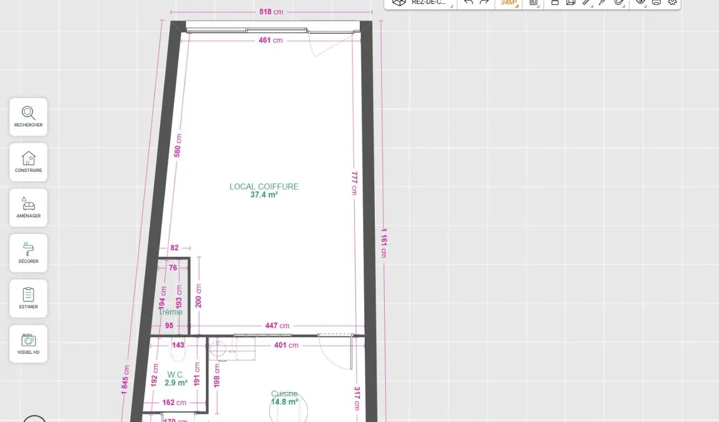The height and width of the screenshot is (422, 719).
Task: Undo the last action
Action: coord(468,3)
